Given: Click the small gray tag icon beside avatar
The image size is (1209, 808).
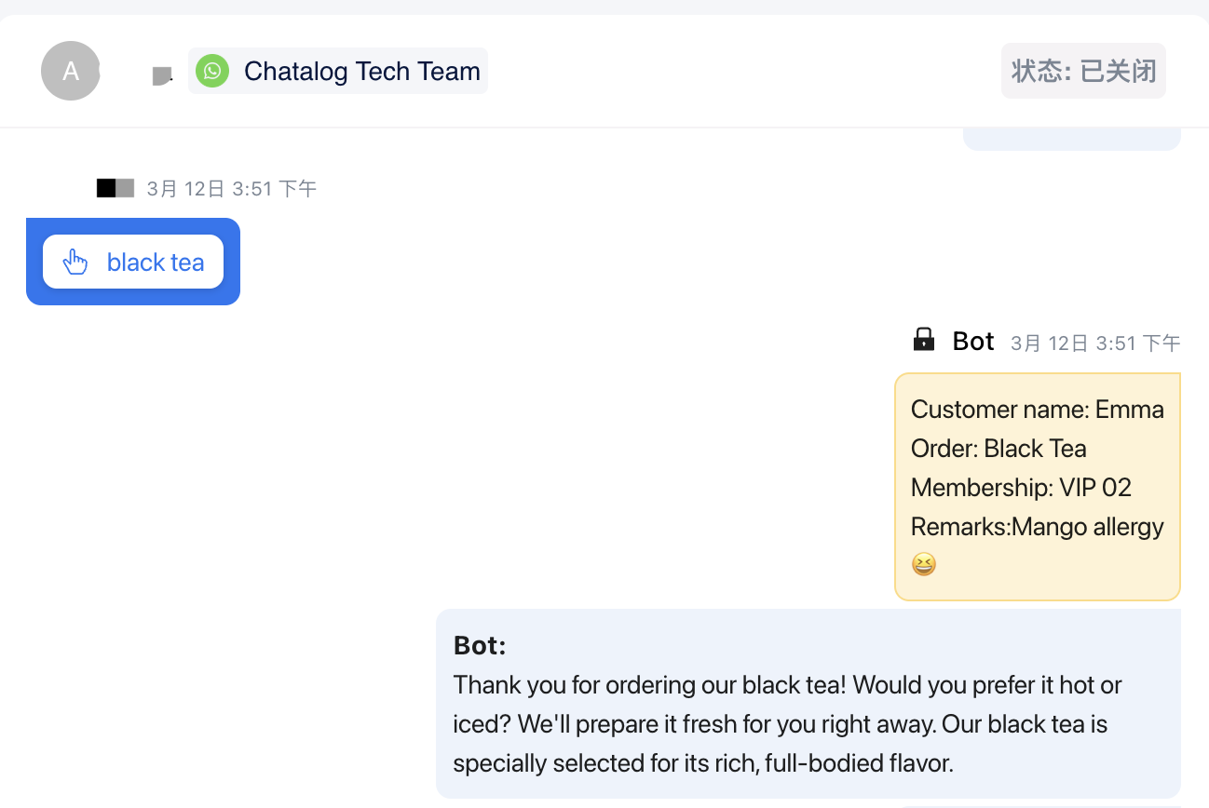Looking at the screenshot, I should pyautogui.click(x=162, y=76).
